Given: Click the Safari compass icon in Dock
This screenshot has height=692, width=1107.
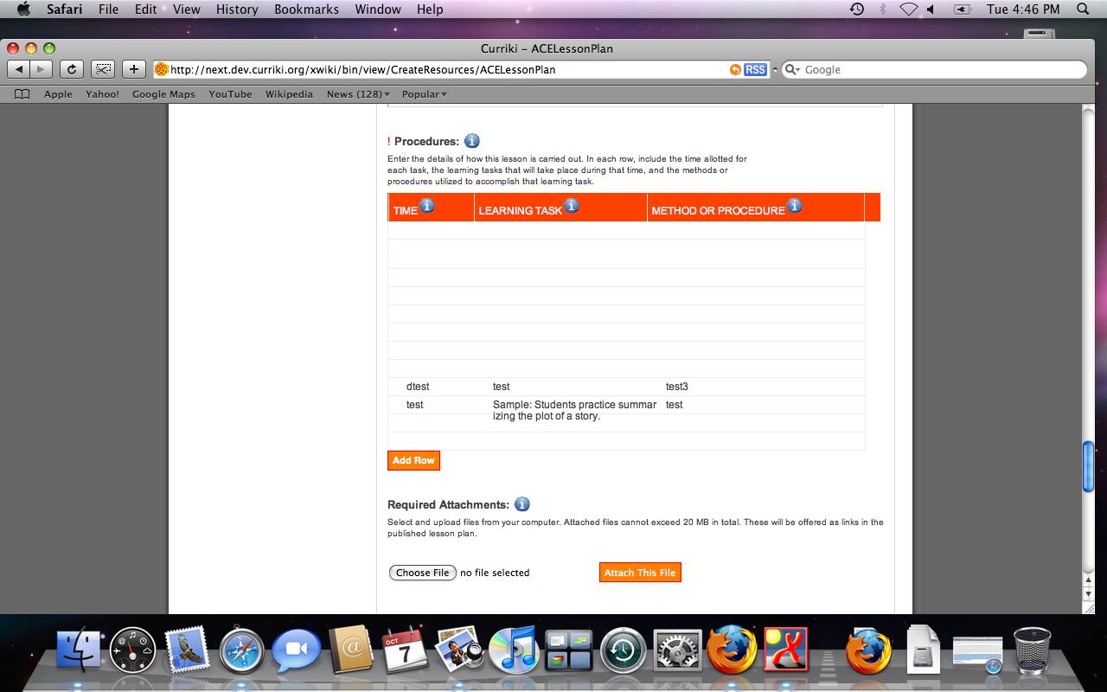Looking at the screenshot, I should [241, 650].
